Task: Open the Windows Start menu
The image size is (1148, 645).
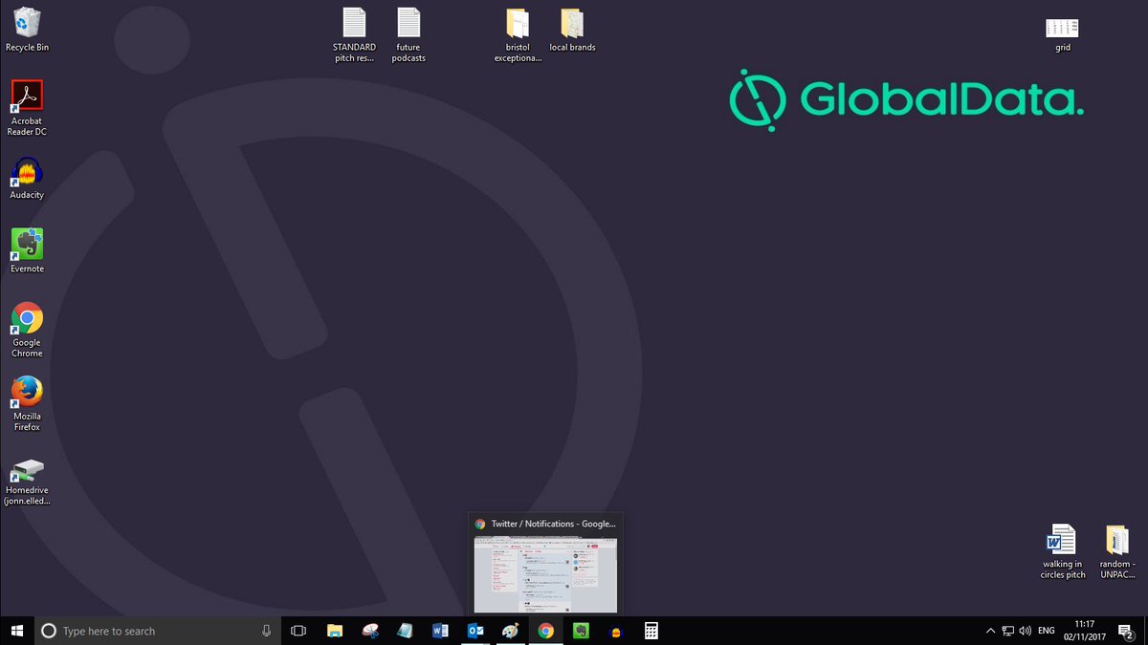Action: click(16, 631)
